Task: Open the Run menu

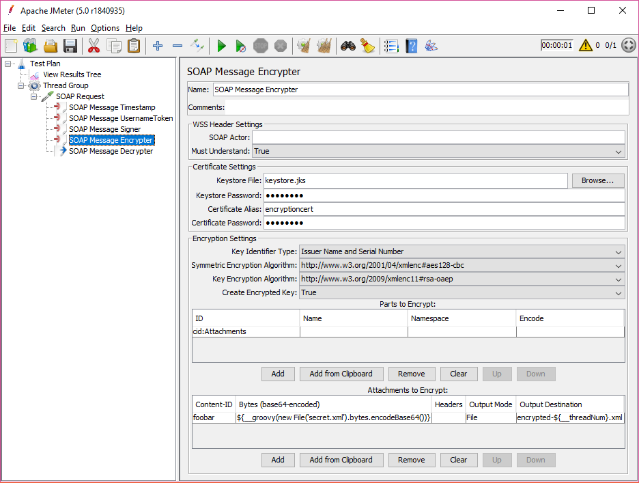Action: [x=78, y=28]
